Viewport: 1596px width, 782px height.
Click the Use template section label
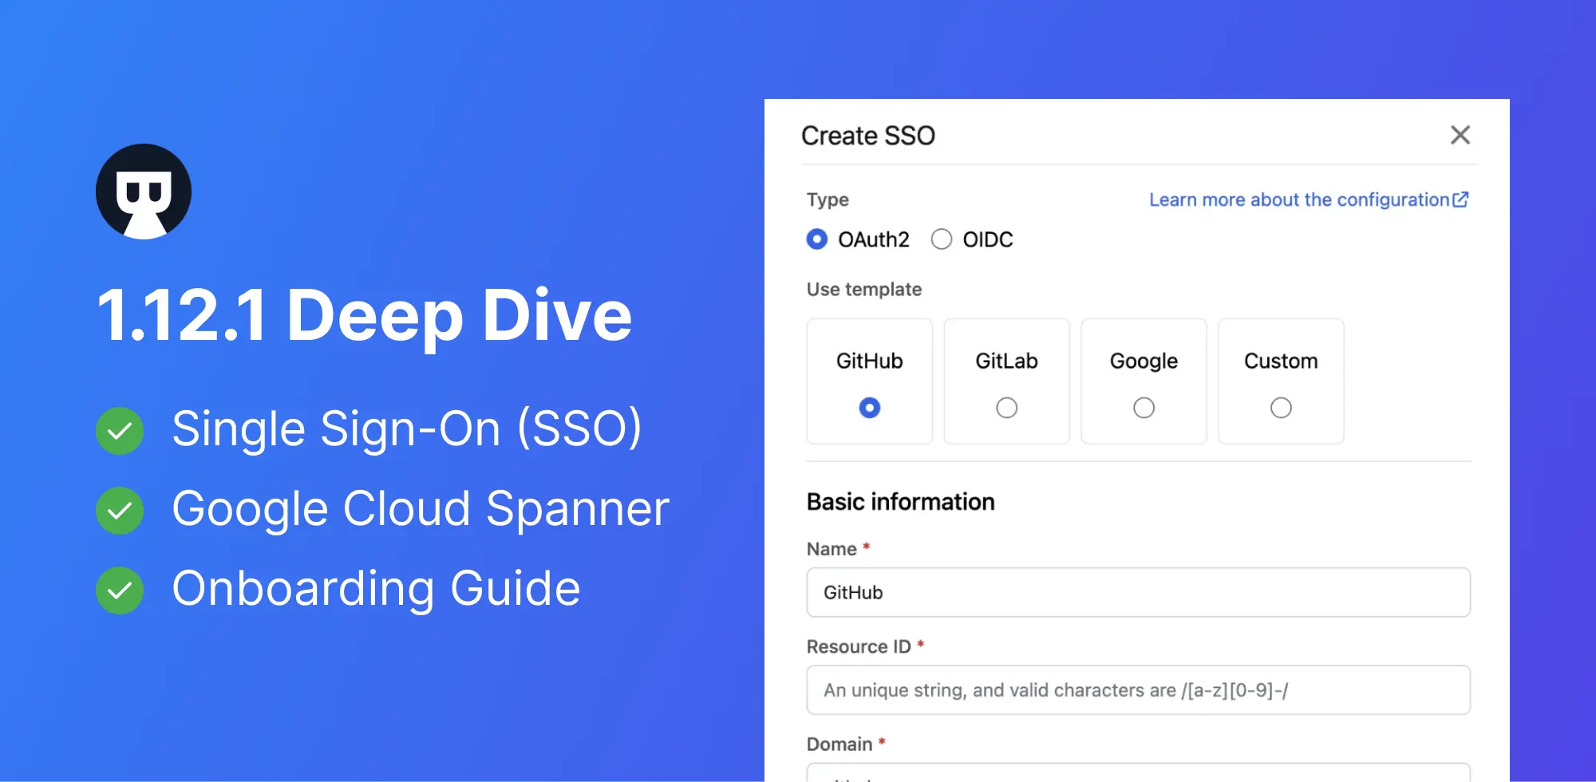[863, 289]
